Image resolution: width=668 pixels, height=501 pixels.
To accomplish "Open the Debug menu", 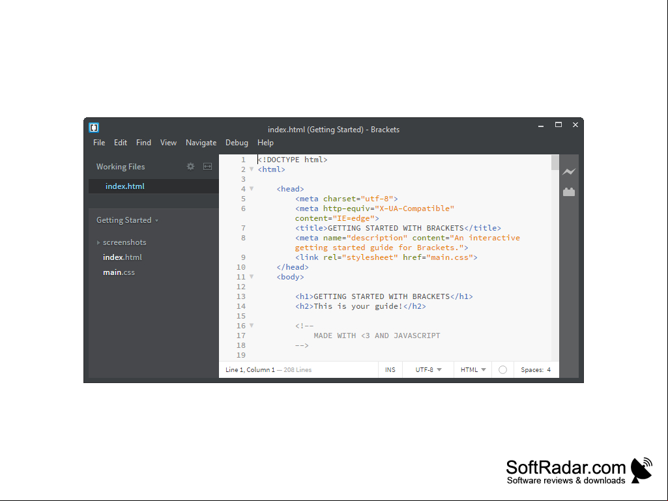I will [x=237, y=143].
